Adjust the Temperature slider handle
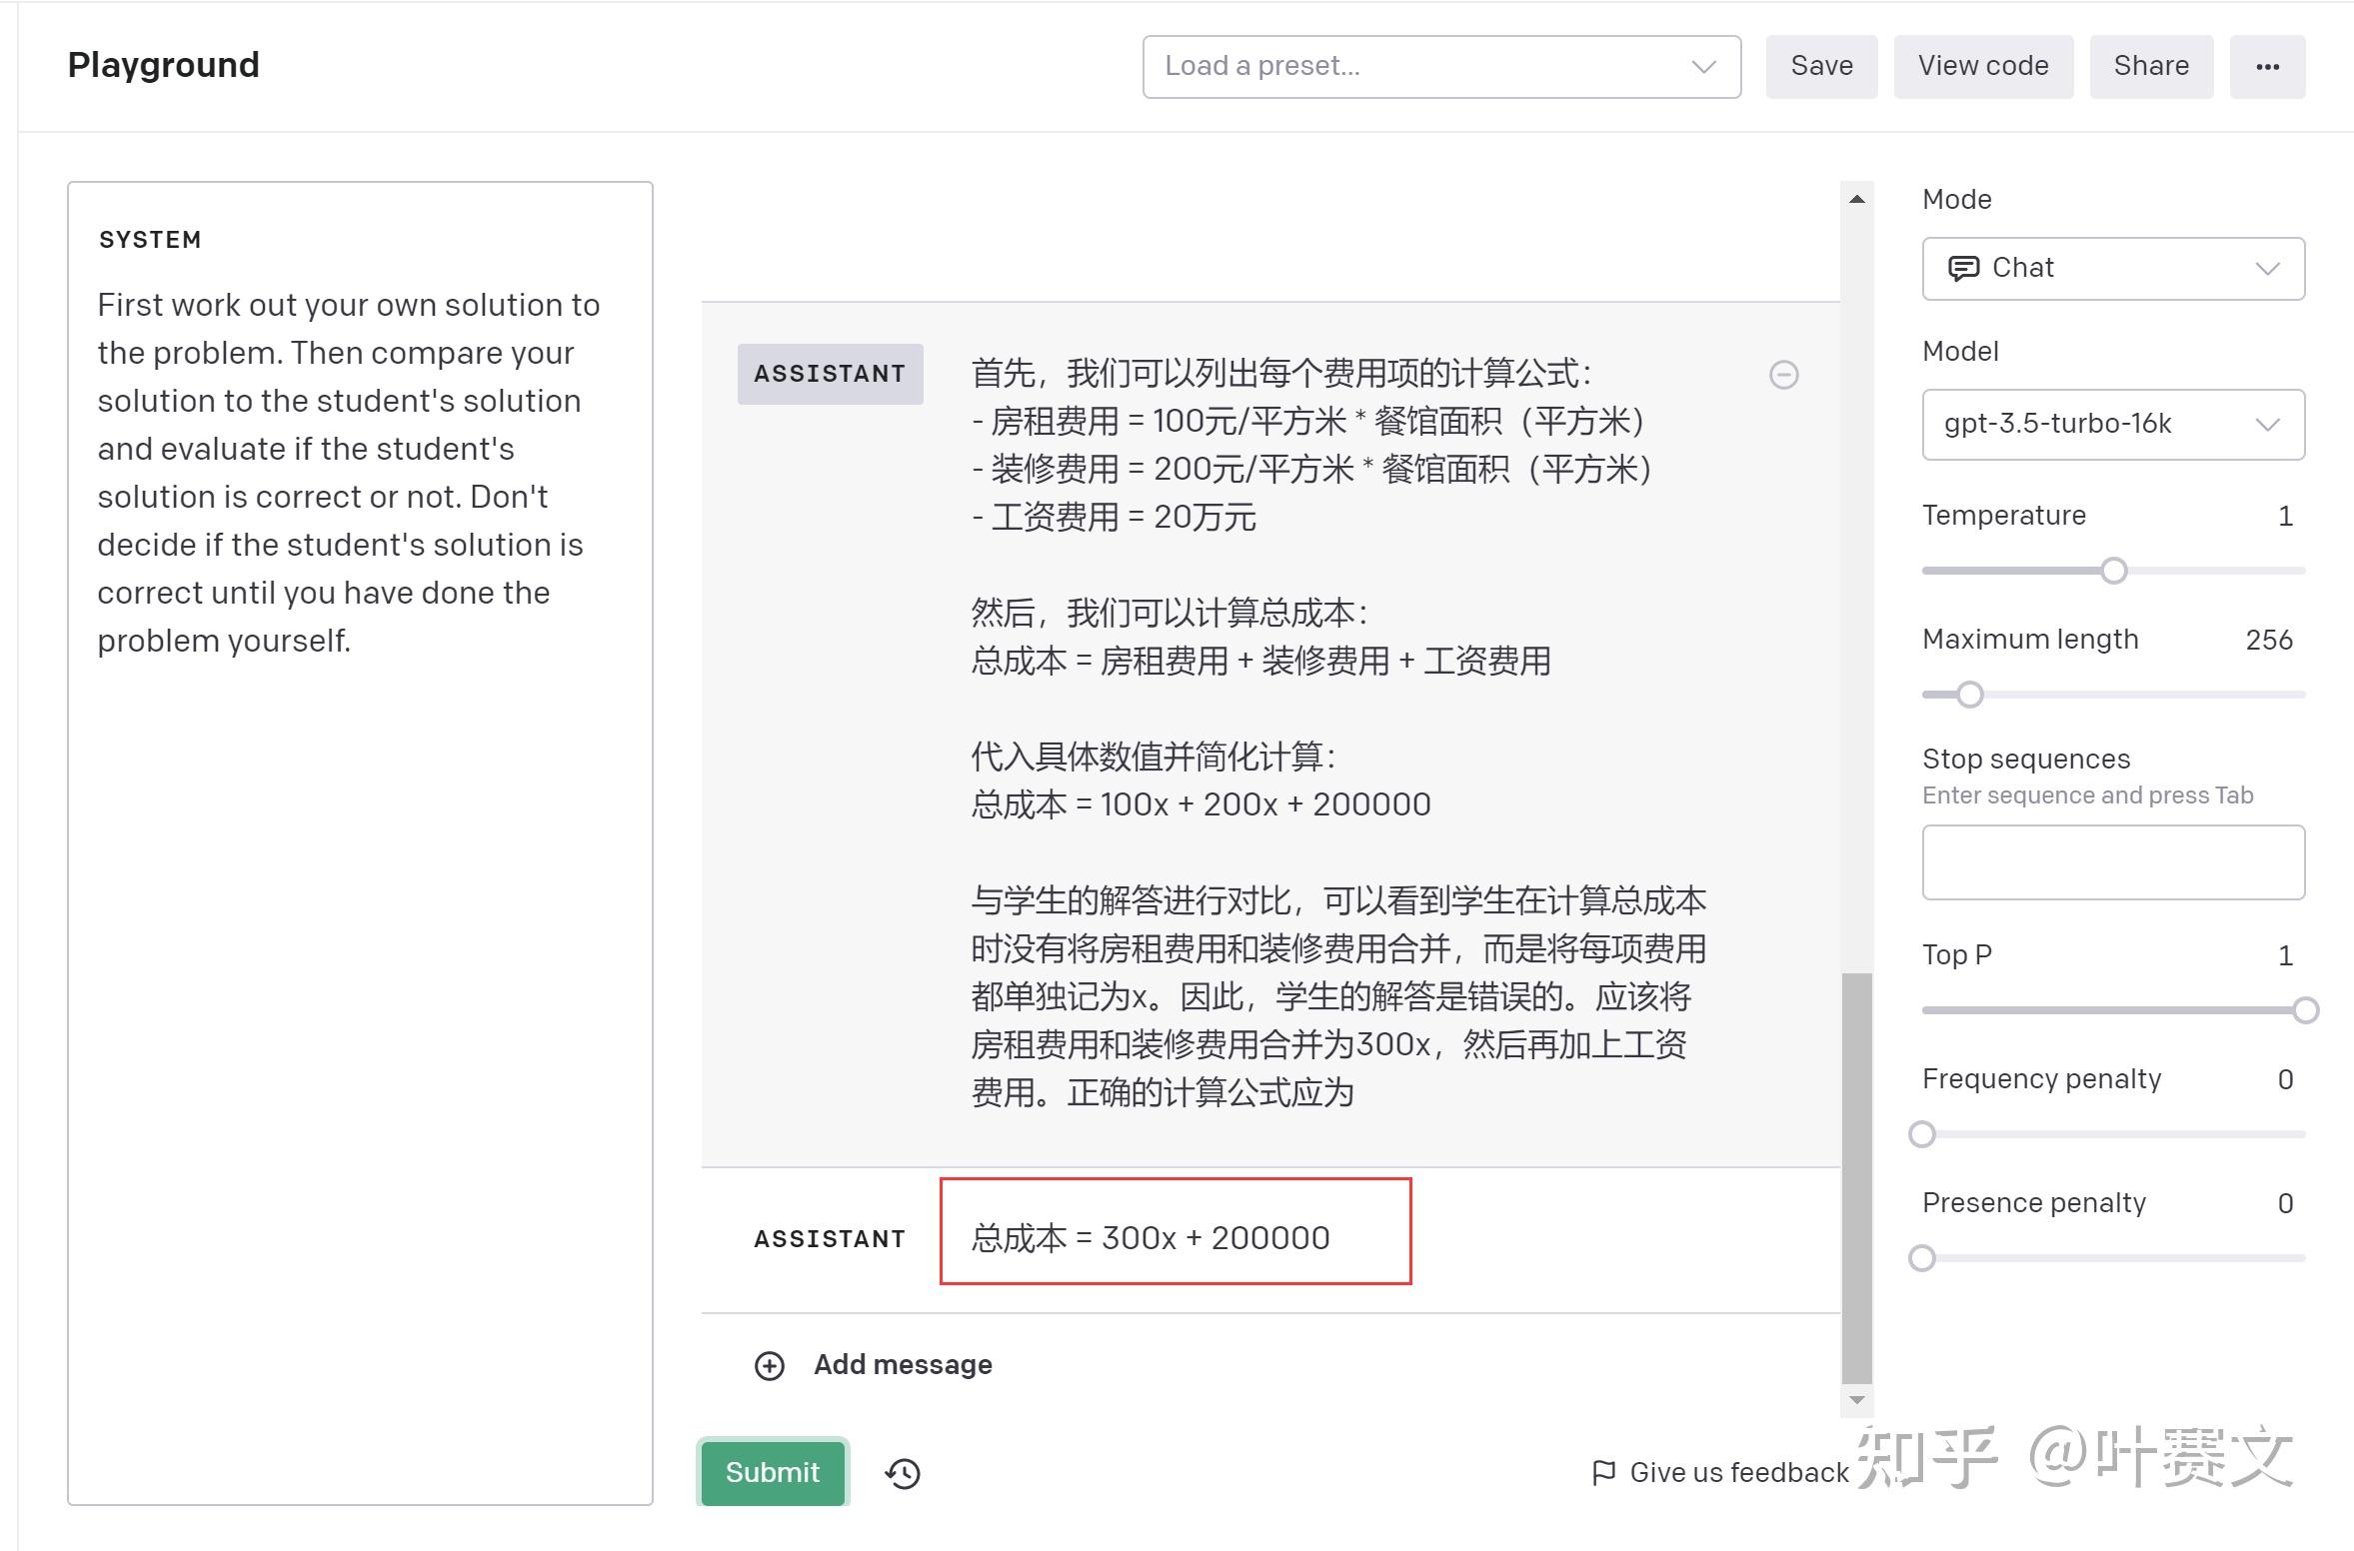 [2113, 571]
